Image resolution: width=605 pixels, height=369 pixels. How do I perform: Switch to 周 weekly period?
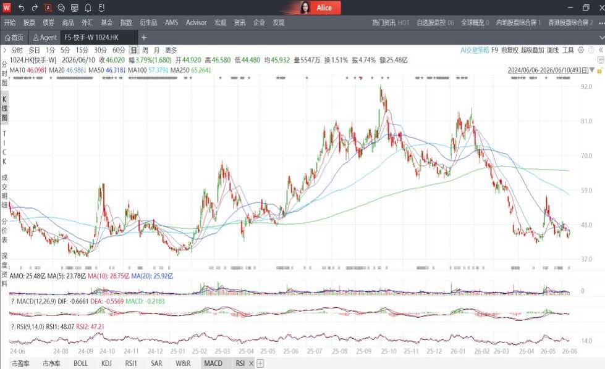pos(145,50)
